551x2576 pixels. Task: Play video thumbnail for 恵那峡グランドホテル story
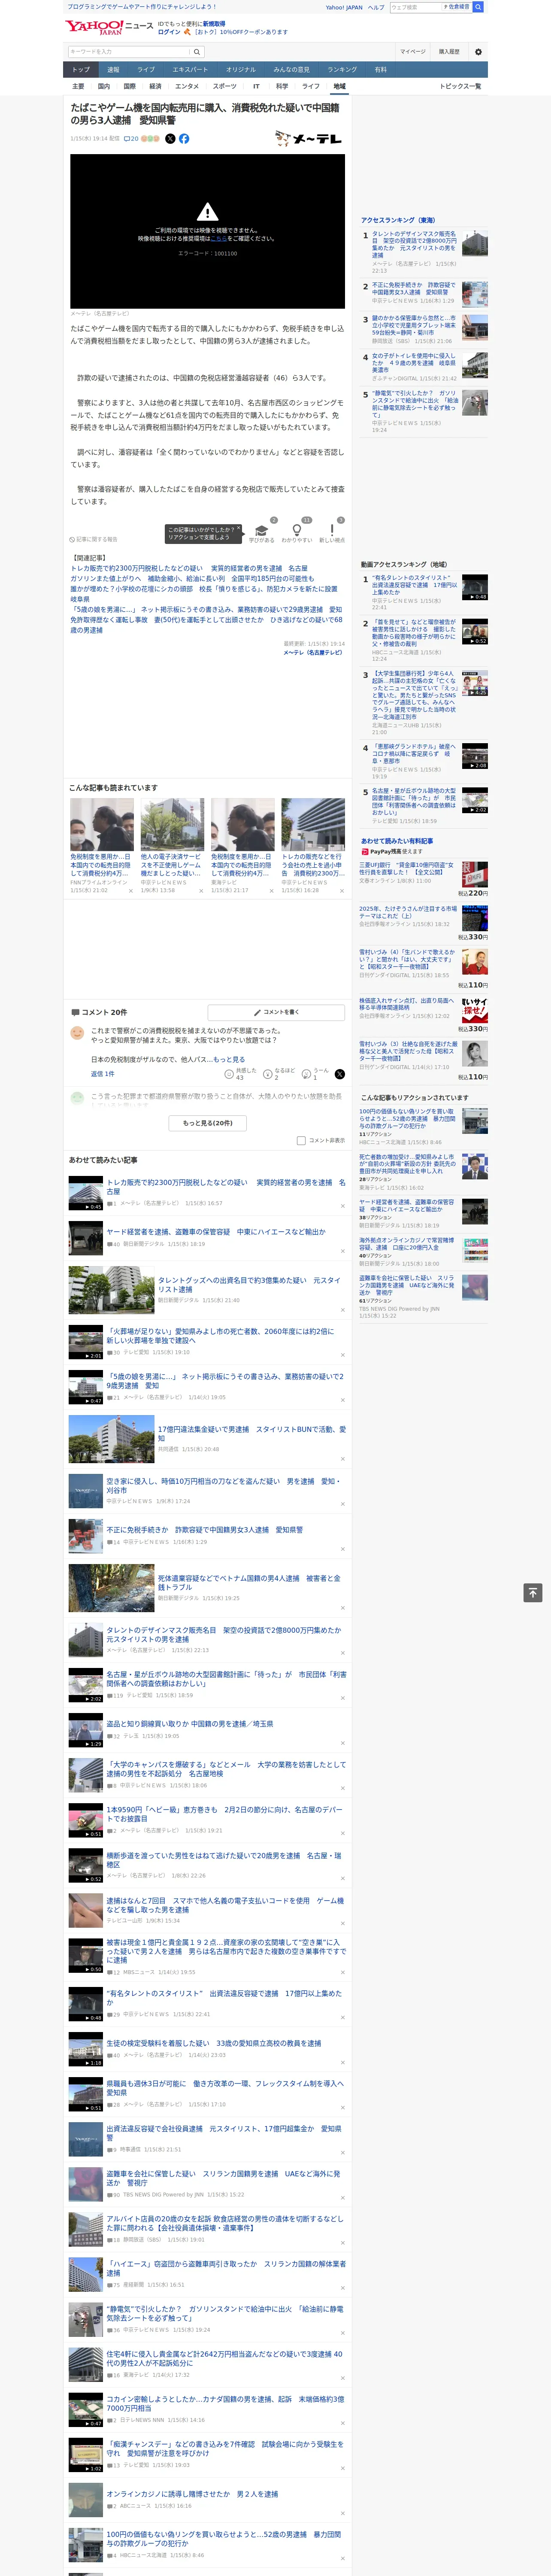[475, 756]
